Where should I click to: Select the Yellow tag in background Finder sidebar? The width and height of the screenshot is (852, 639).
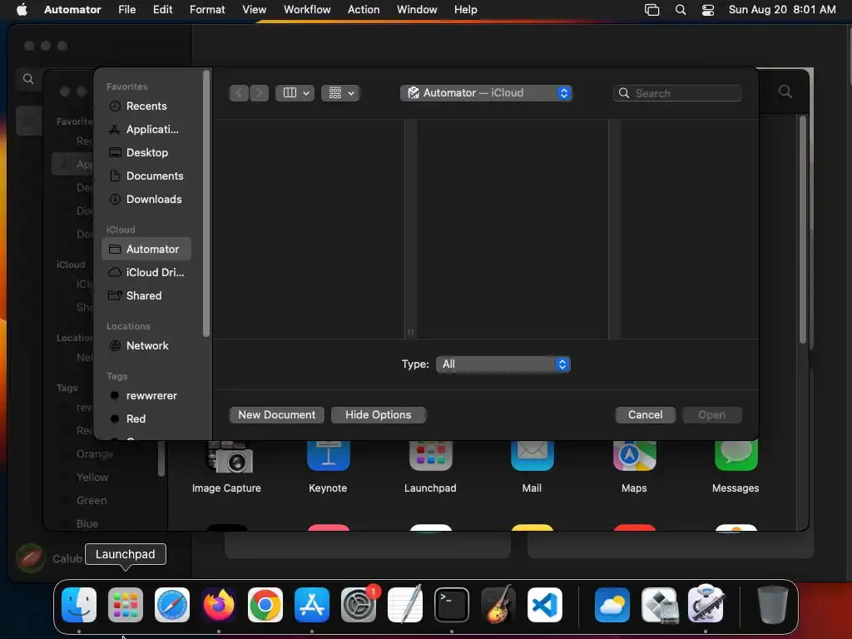click(x=92, y=477)
